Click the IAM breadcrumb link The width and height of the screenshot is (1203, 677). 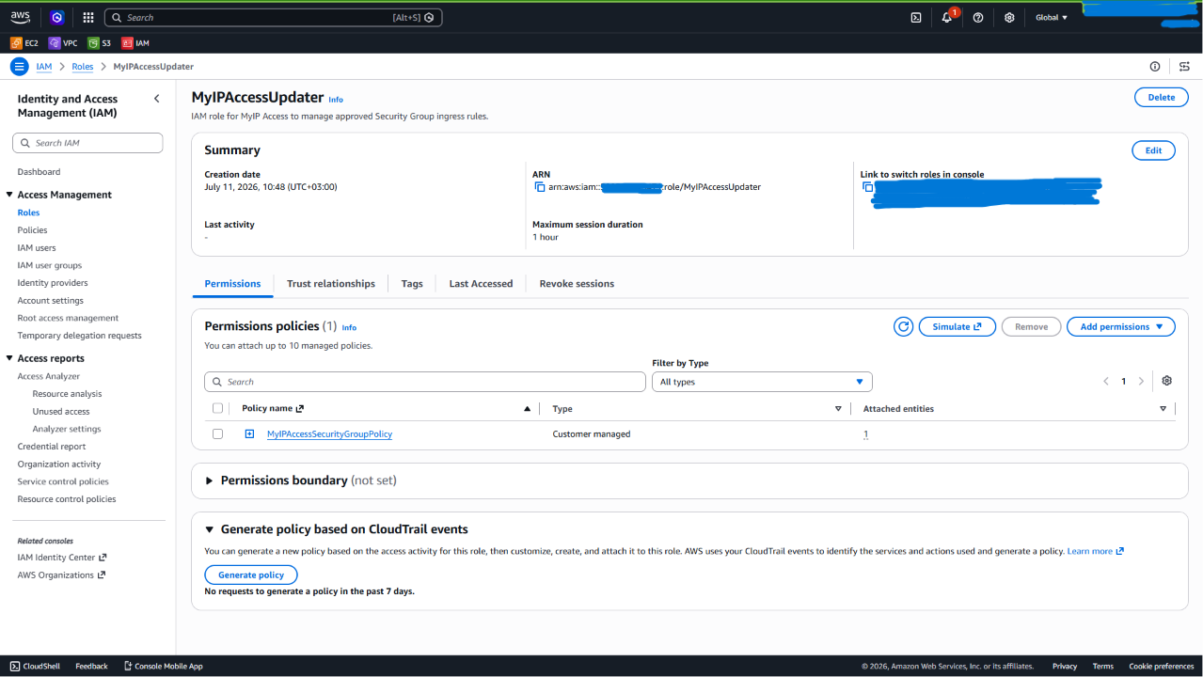coord(43,67)
